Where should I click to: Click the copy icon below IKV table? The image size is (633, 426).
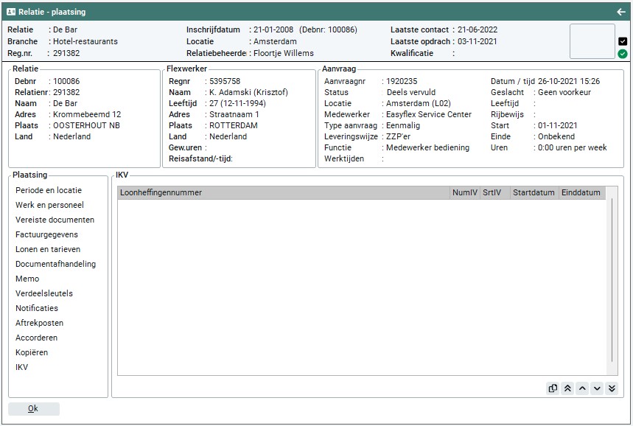(x=553, y=388)
